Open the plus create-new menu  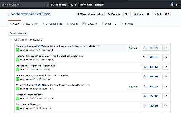177,5
